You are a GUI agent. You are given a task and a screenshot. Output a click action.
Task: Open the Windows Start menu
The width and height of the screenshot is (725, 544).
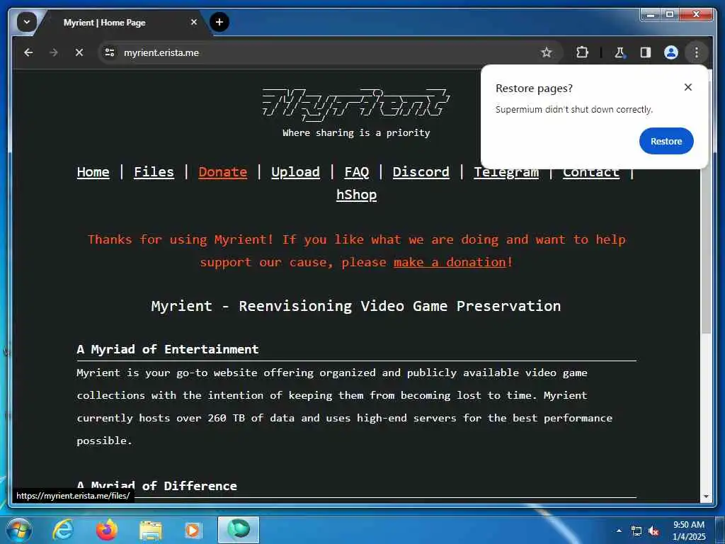pos(18,530)
